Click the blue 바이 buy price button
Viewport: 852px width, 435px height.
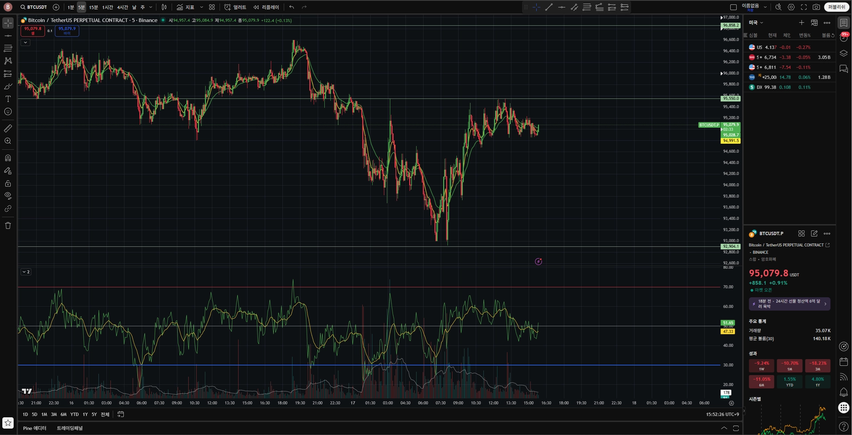point(67,31)
